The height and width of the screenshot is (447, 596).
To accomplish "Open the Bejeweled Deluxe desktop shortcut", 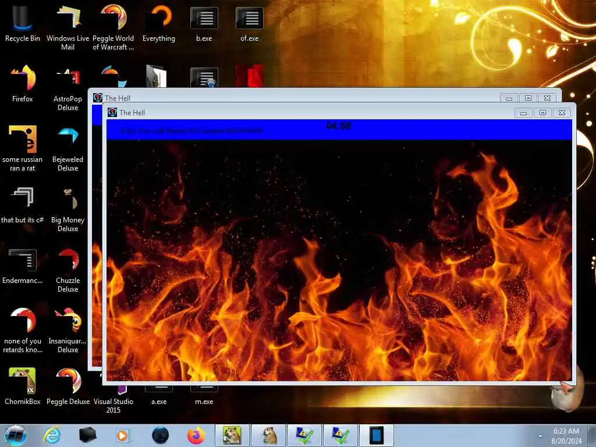I will click(x=68, y=148).
